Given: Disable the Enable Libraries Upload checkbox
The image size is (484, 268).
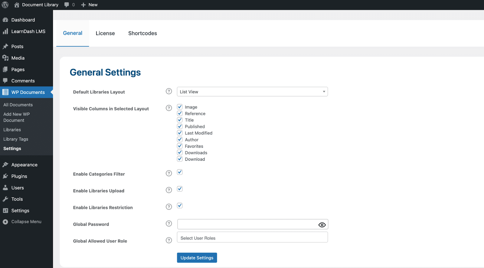Looking at the screenshot, I should [x=180, y=189].
